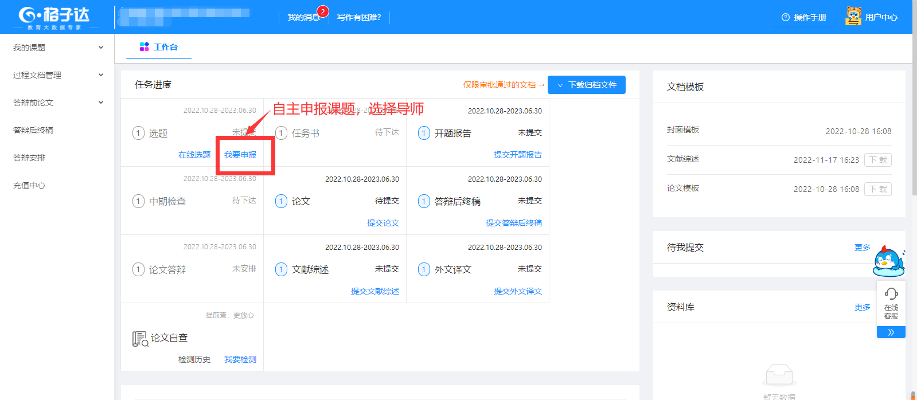
Task: Click the blue bird mascot icon
Action: click(x=888, y=261)
